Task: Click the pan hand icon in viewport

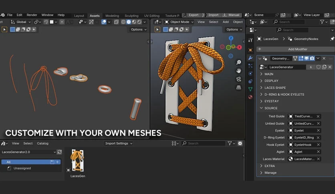Action: pyautogui.click(x=239, y=71)
